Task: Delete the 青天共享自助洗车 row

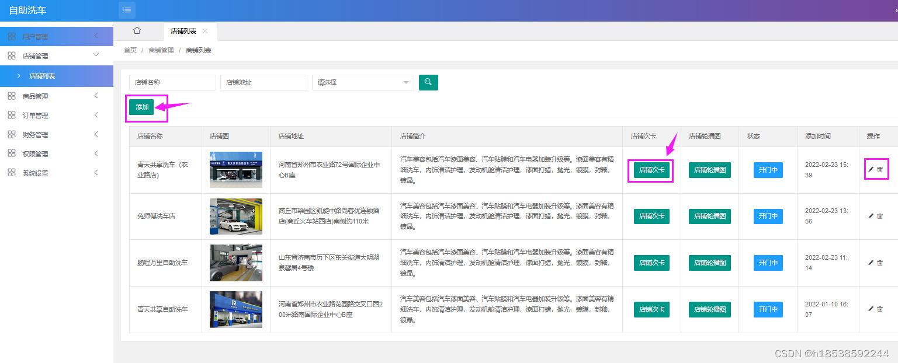Action: [x=880, y=309]
